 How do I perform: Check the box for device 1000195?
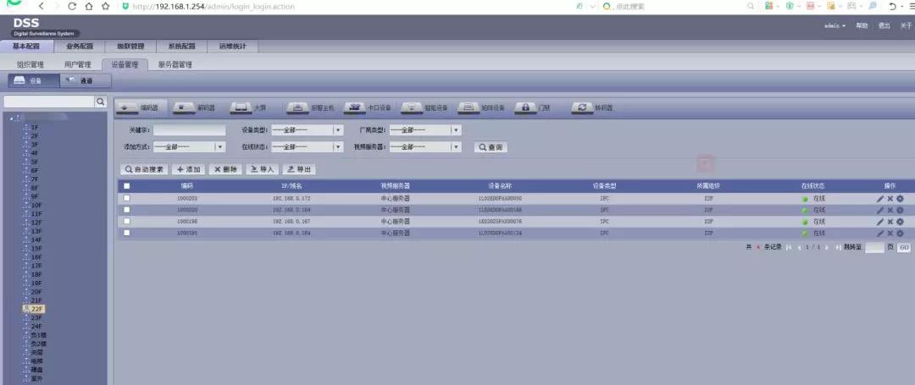click(127, 233)
